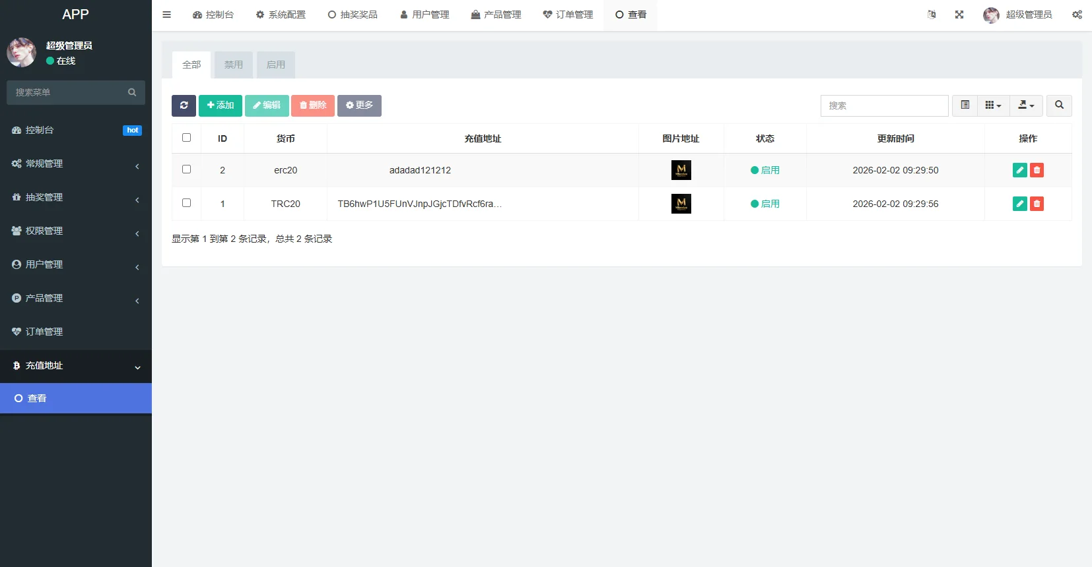Edit the erc20 row with pencil icon

point(1019,170)
